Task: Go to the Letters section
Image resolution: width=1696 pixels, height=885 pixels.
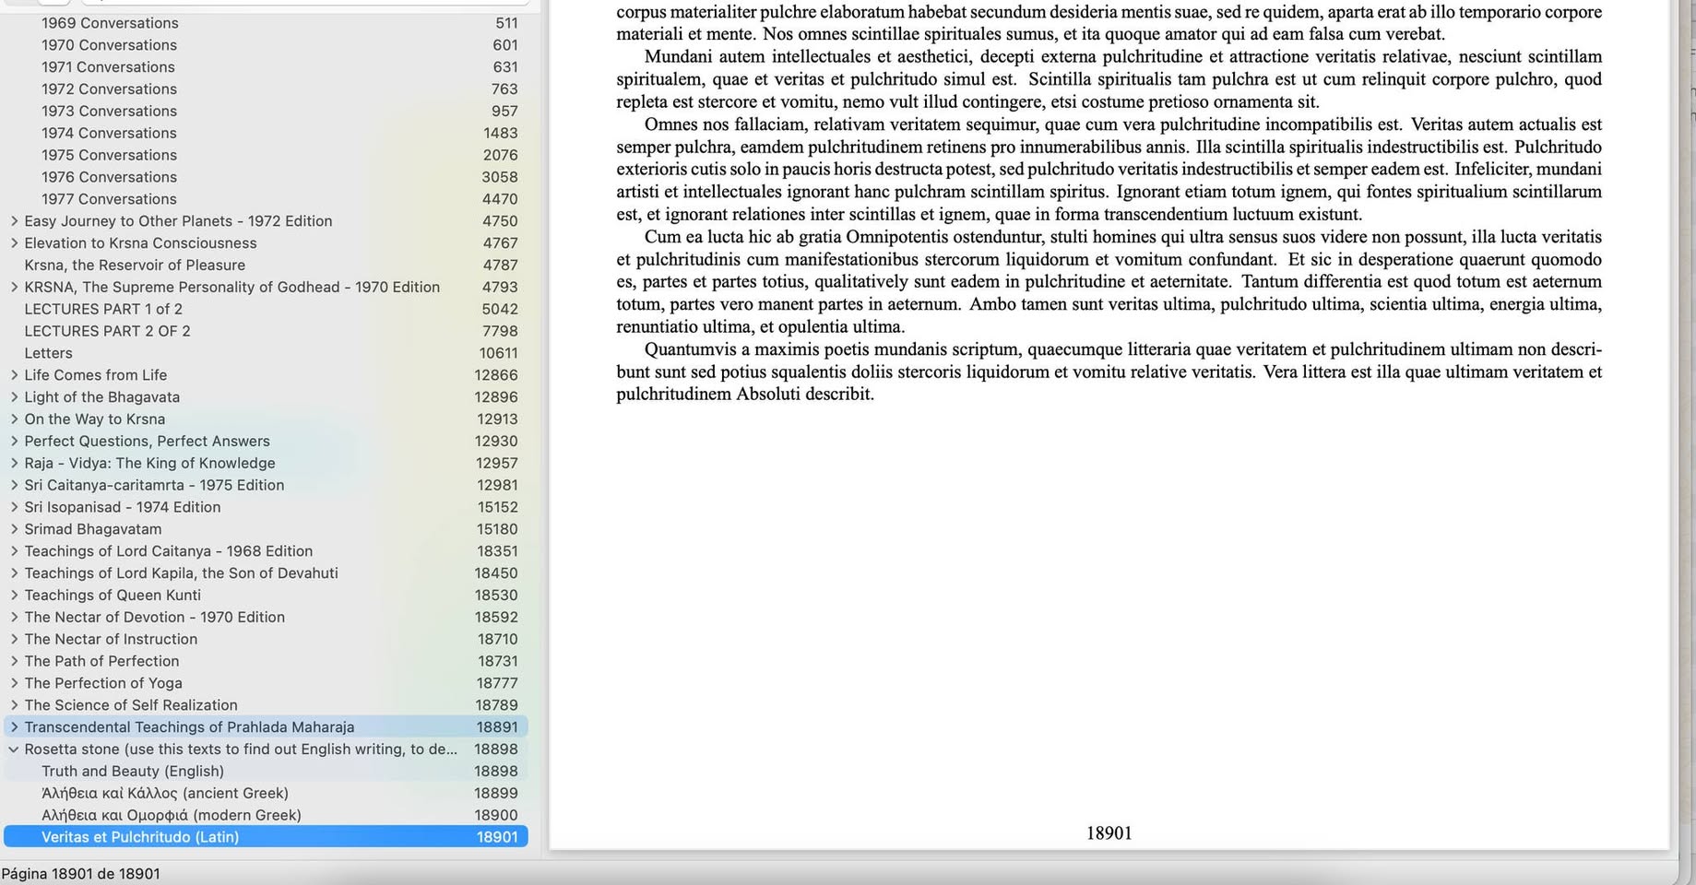Action: 48,353
